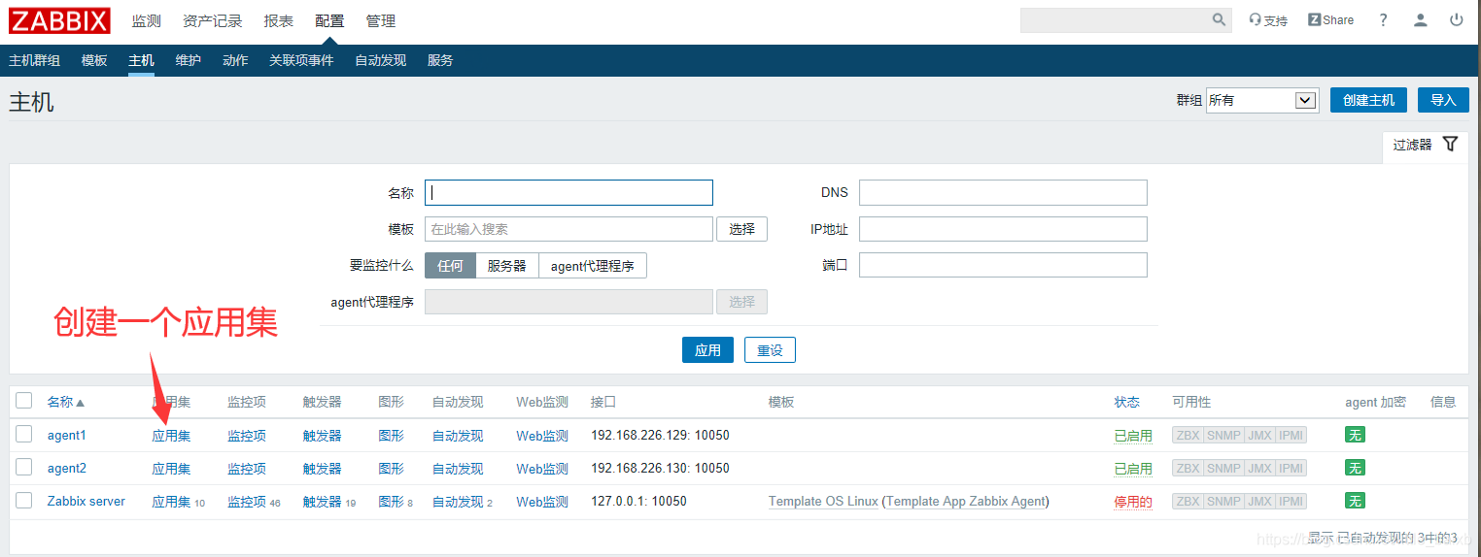1481x557 pixels.
Task: Open Template OS Linux link
Action: coord(823,502)
